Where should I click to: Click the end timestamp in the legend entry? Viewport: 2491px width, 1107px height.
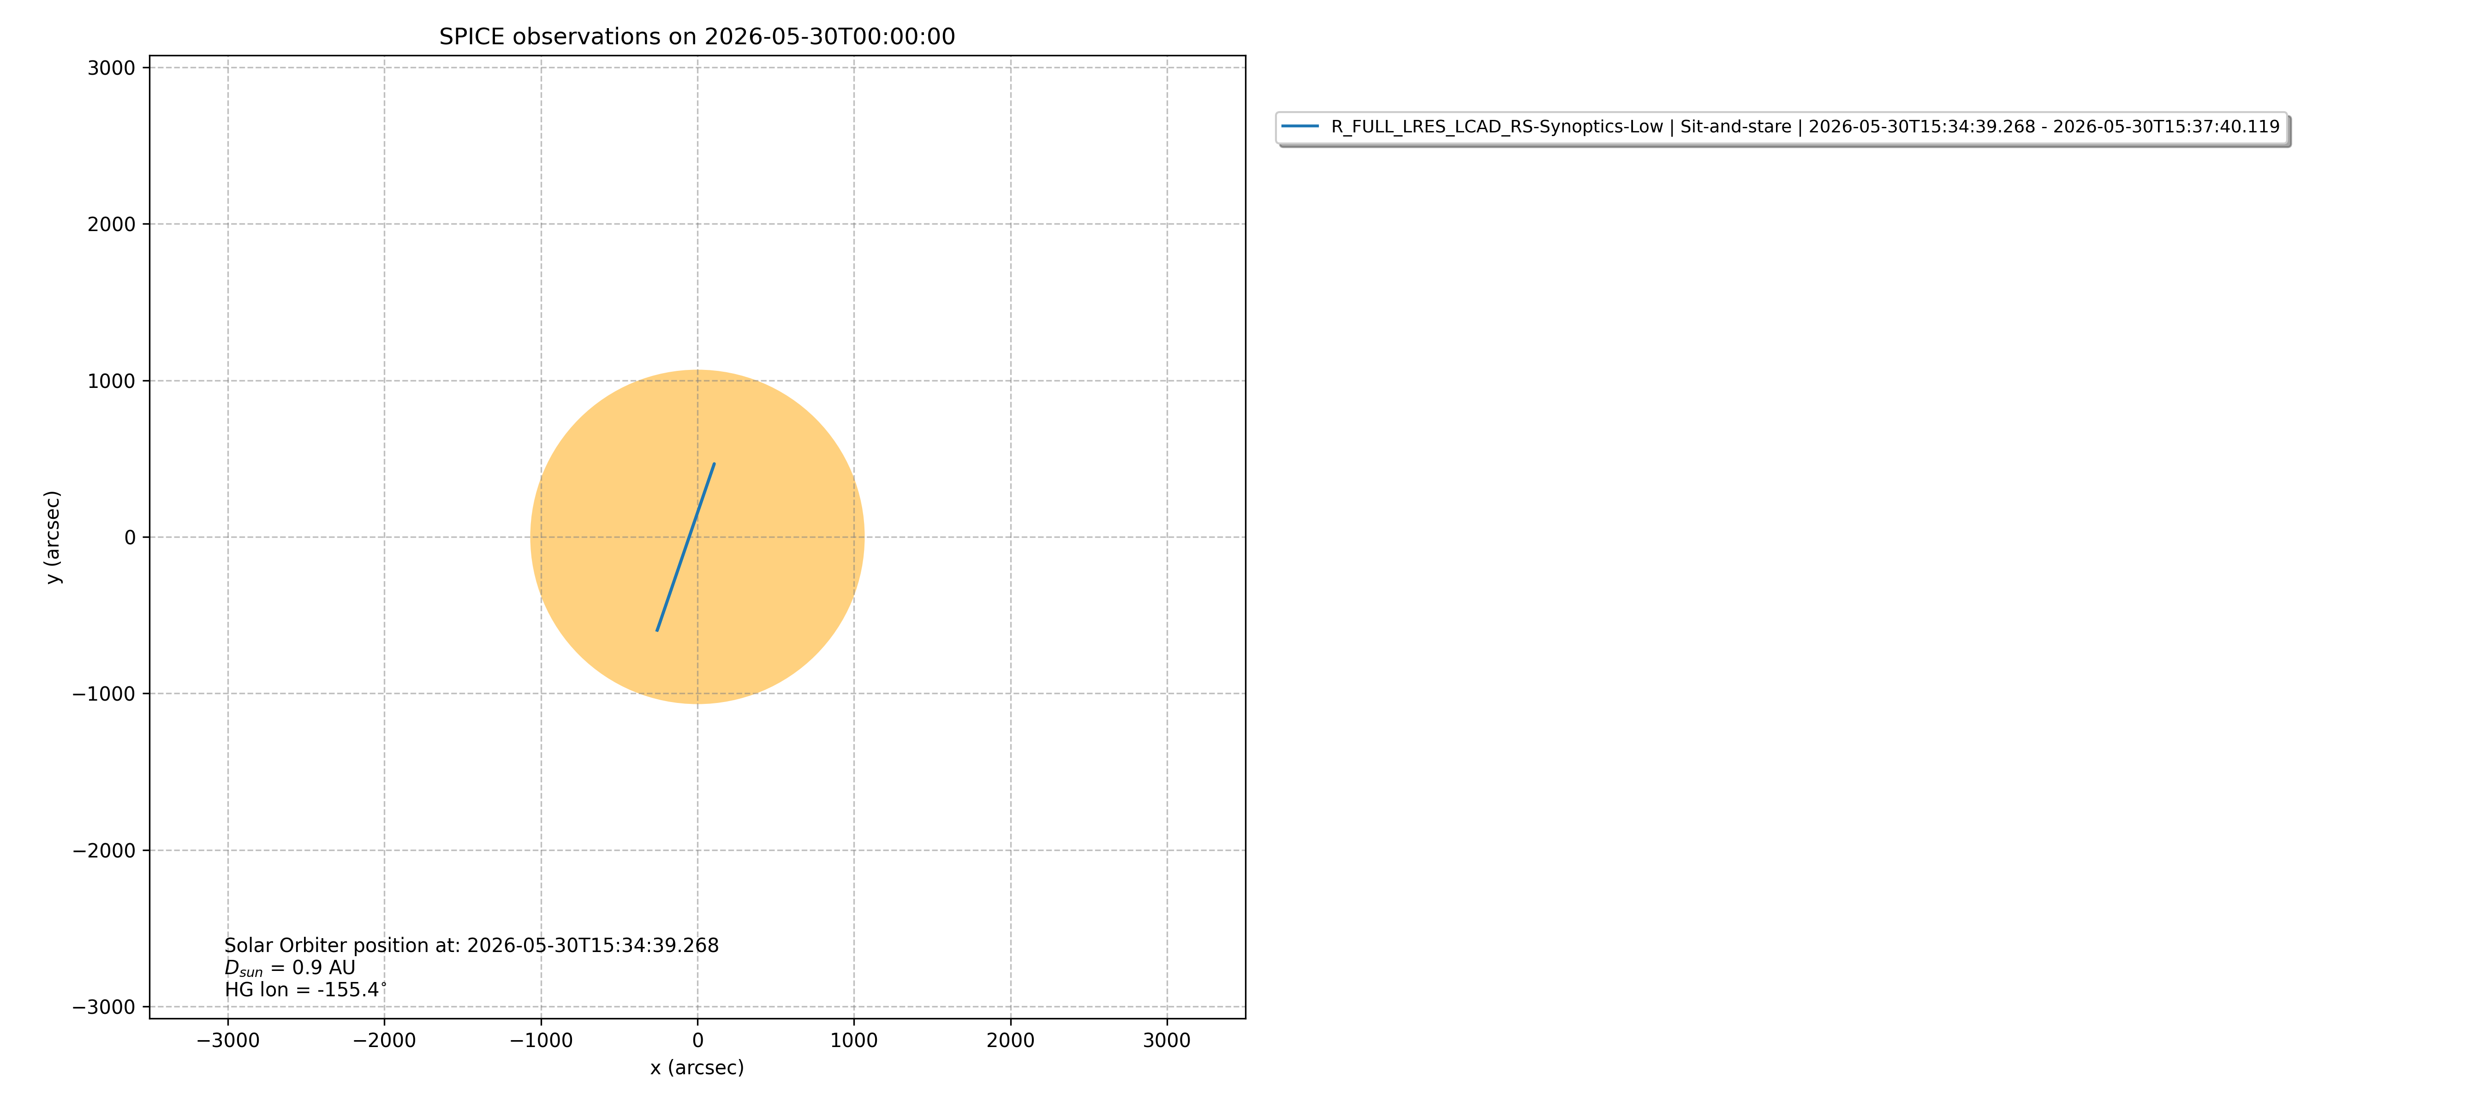tap(2166, 127)
